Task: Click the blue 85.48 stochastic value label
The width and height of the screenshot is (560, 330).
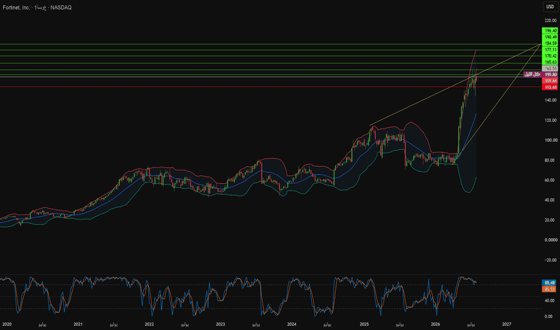Action: coord(549,283)
